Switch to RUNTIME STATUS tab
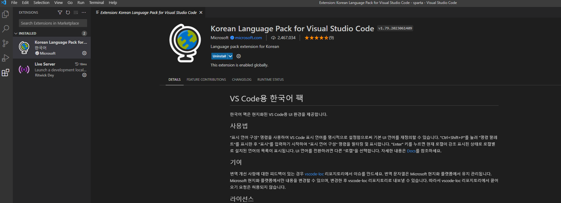Viewport: 561px width, 203px height. point(270,80)
